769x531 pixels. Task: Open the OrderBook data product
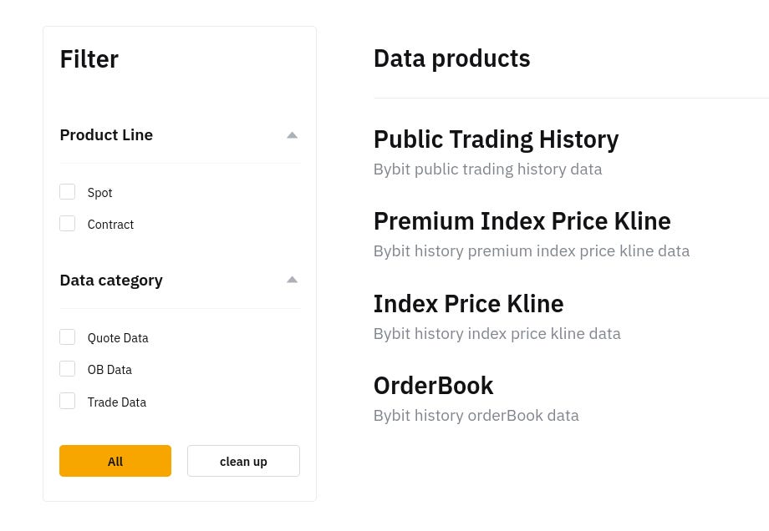[433, 386]
